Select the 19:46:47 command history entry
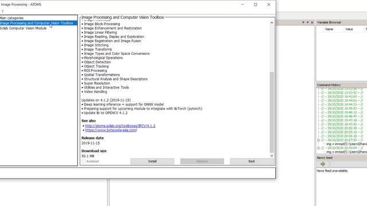Screen dimensions: 367x206 pos(342,117)
